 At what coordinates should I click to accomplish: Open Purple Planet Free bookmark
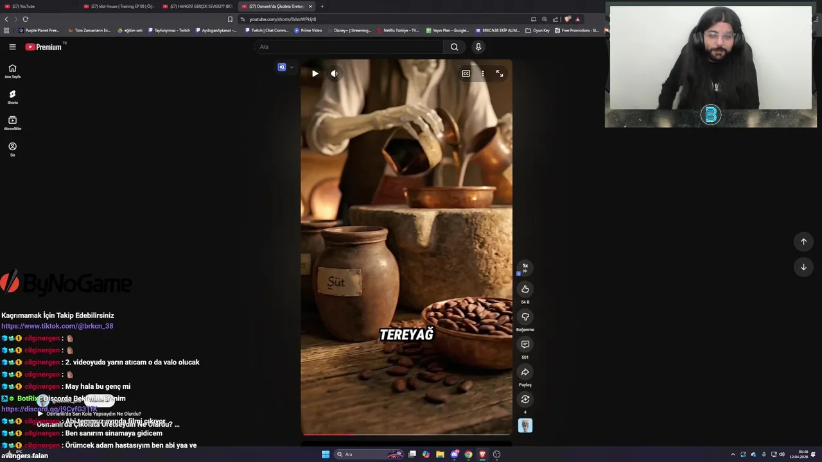[39, 30]
